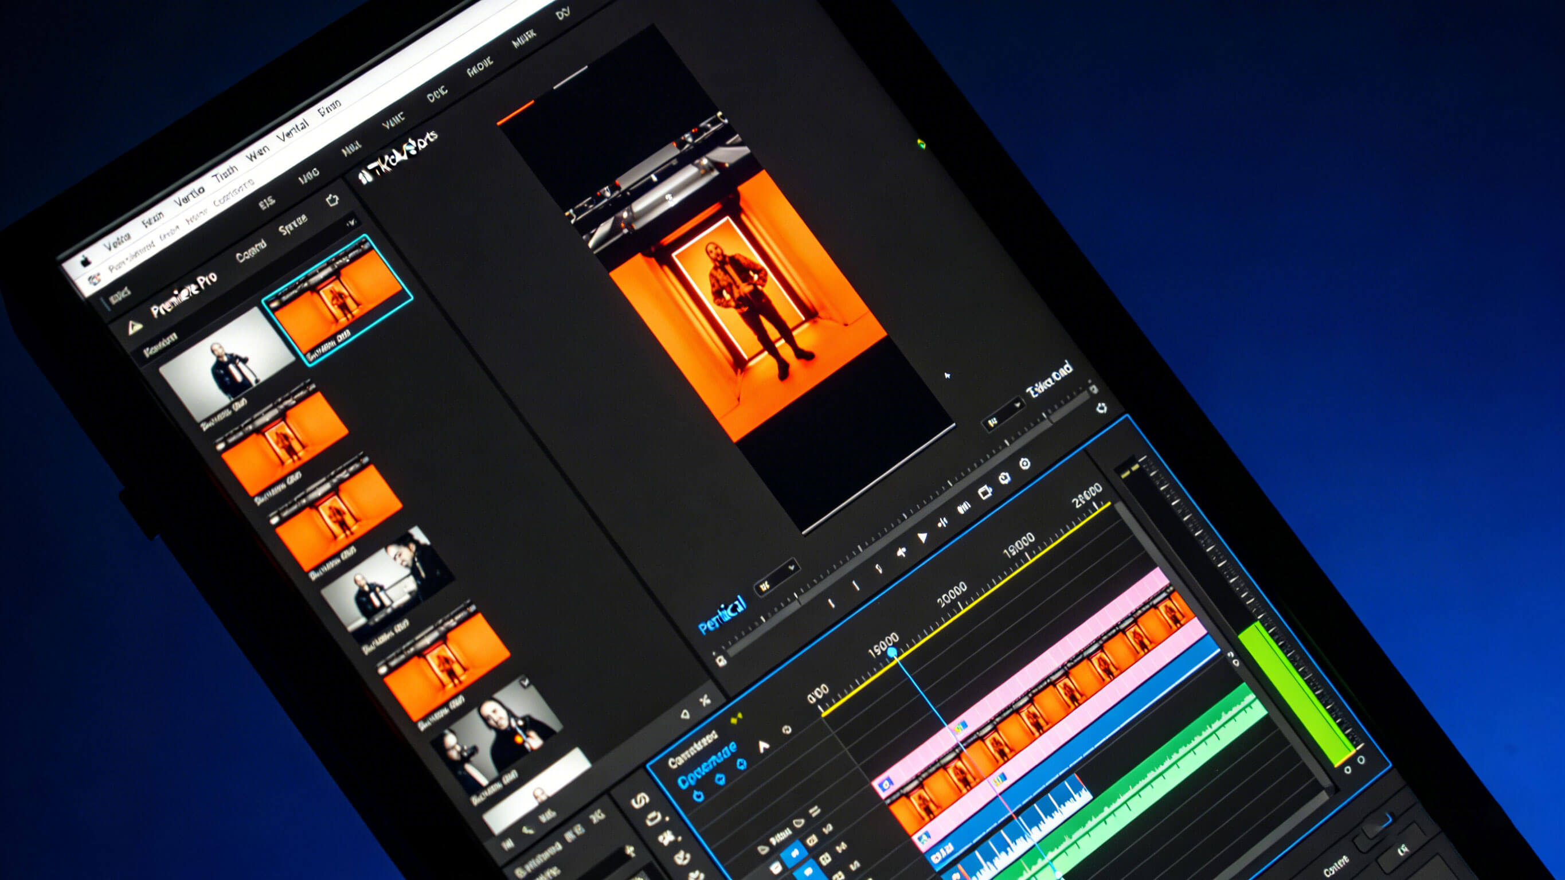The height and width of the screenshot is (880, 1565).
Task: Open the Apple menu
Action: [x=85, y=261]
